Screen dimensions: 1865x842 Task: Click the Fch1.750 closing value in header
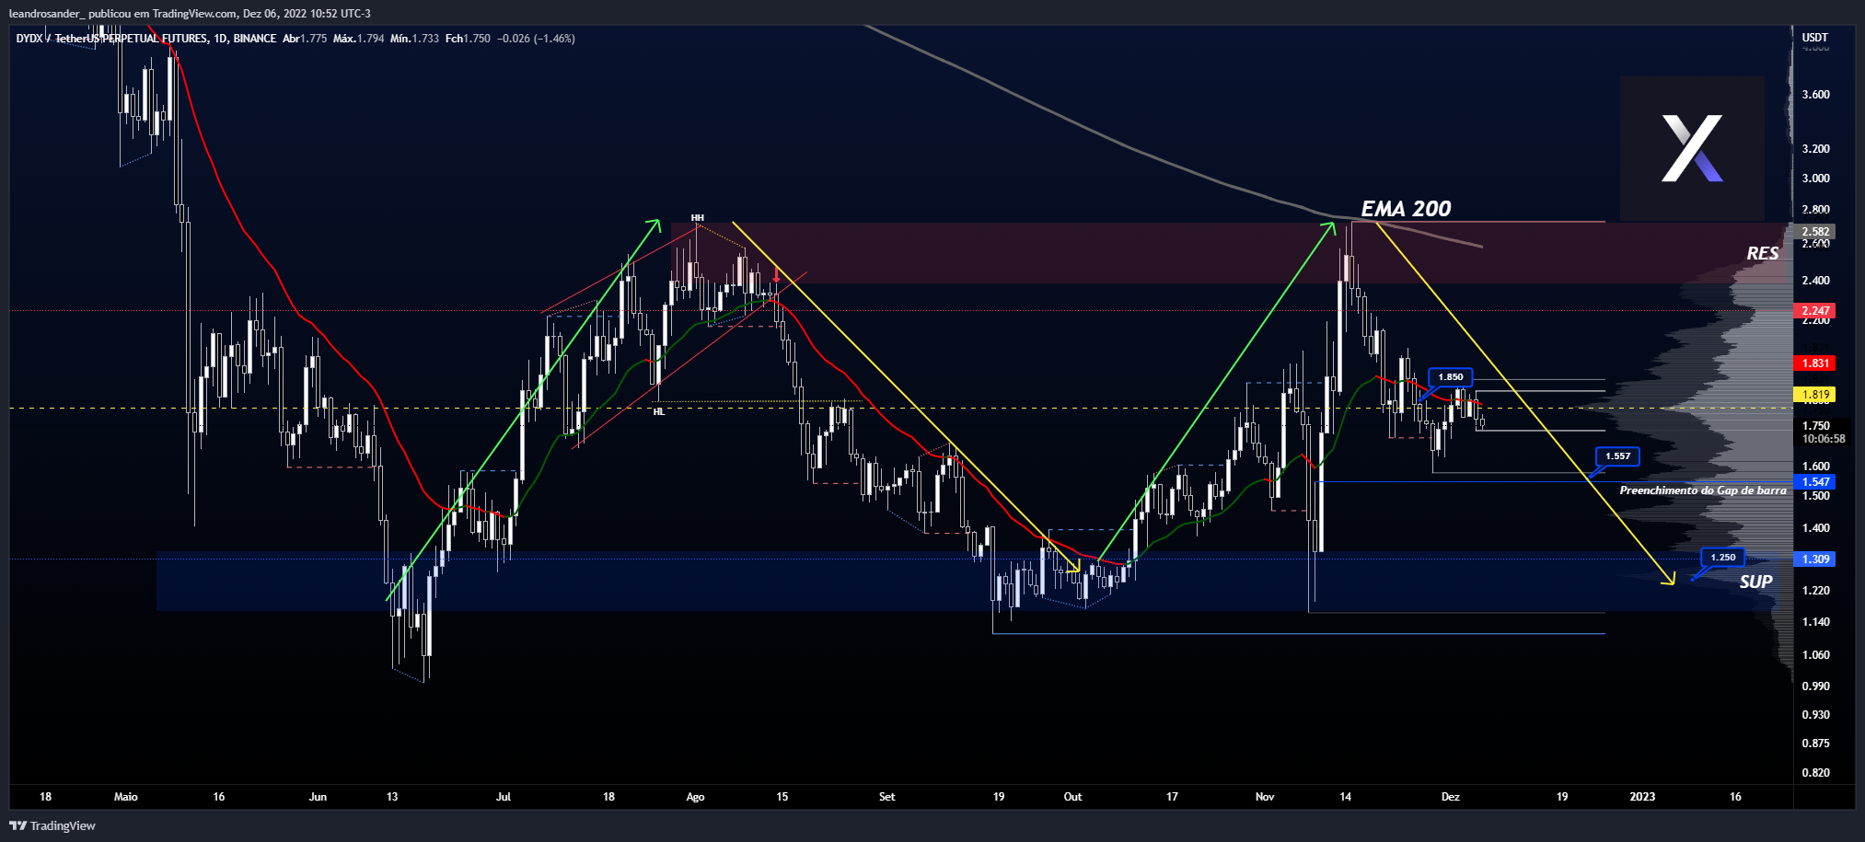pos(468,39)
